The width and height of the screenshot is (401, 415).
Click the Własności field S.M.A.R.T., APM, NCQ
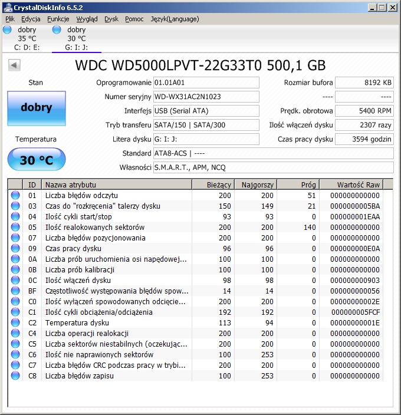[274, 167]
